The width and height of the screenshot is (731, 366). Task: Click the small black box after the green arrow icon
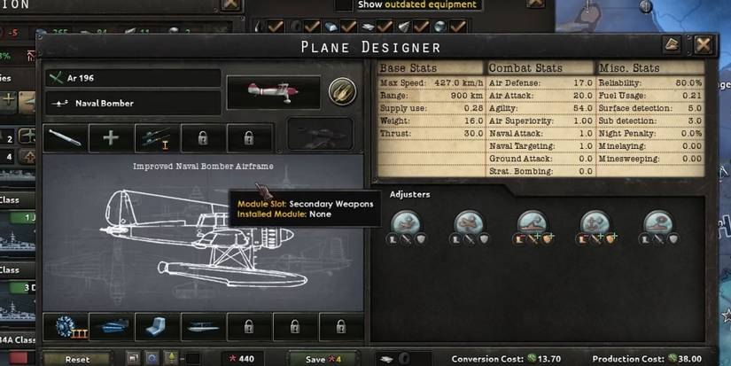(x=193, y=359)
